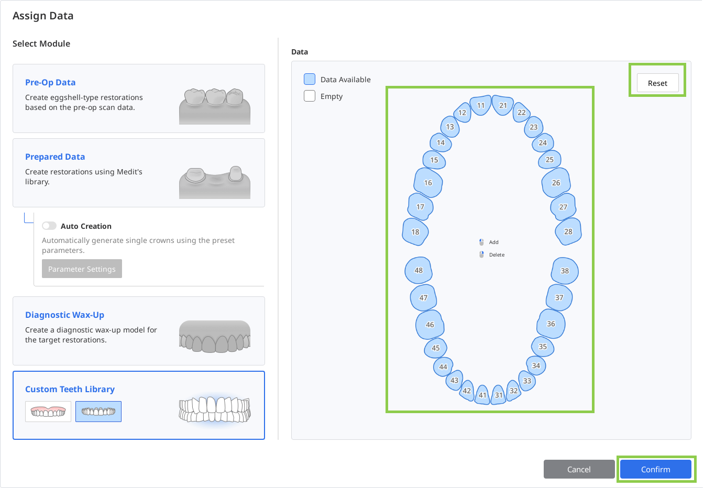This screenshot has height=488, width=704.
Task: Select tooth 23 in the tooth diagram
Action: 533,127
